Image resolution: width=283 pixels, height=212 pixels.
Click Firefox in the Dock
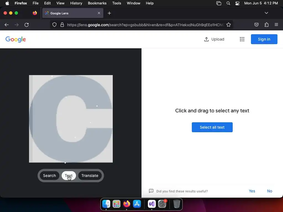127,204
